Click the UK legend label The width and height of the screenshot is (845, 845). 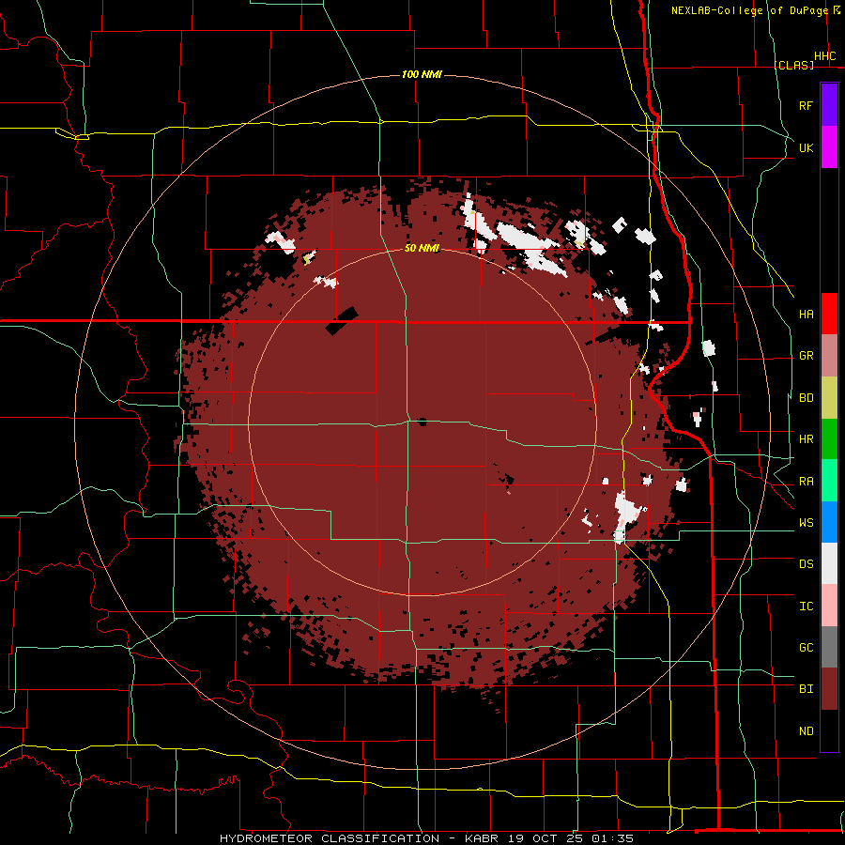(806, 147)
